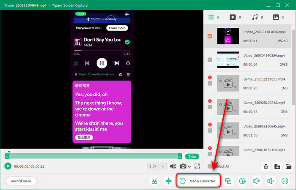Toggle the player volume speaker icon
This screenshot has height=190, width=296.
point(173,166)
